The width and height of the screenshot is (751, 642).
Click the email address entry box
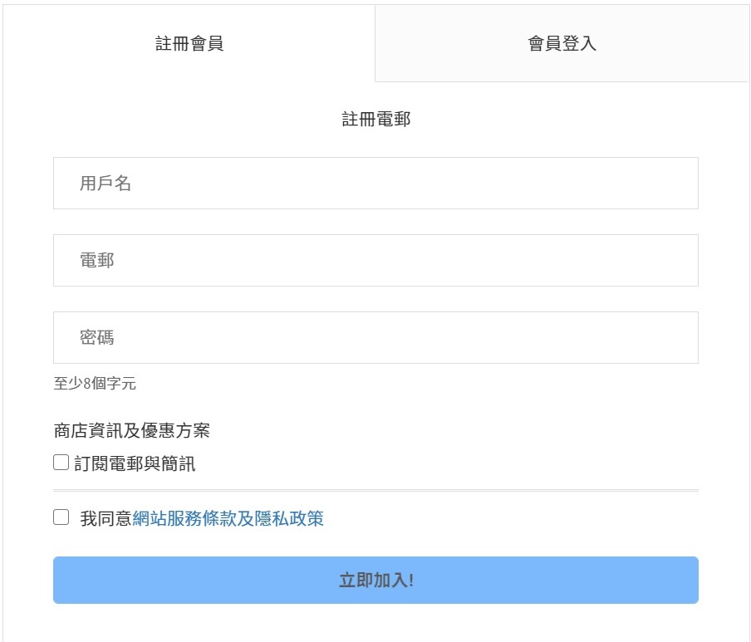coord(375,260)
